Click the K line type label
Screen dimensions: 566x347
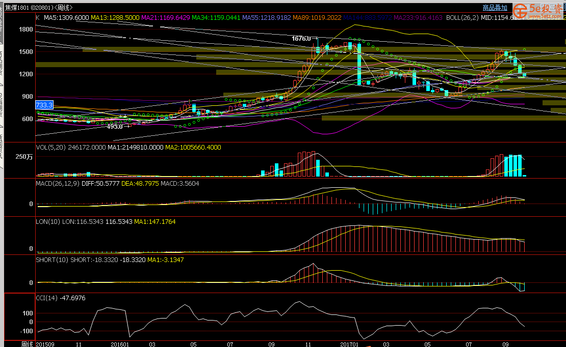coord(38,17)
